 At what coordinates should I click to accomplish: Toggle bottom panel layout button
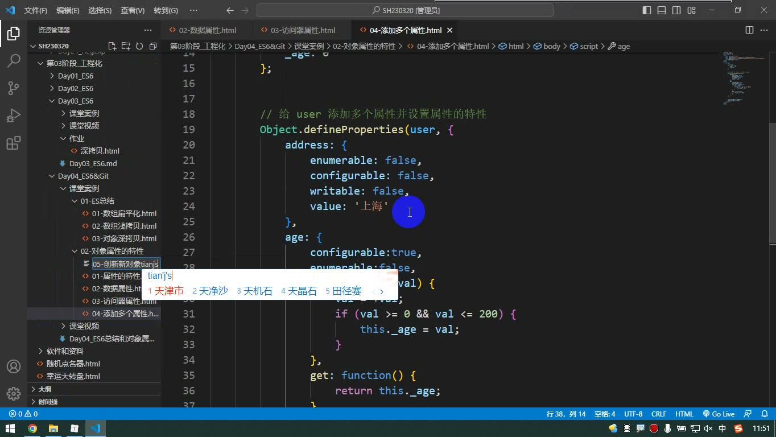[x=662, y=10]
